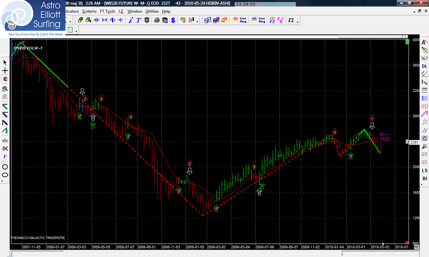The height and width of the screenshot is (257, 429).
Task: Click the blue dollar sign icon
Action: pos(173,20)
